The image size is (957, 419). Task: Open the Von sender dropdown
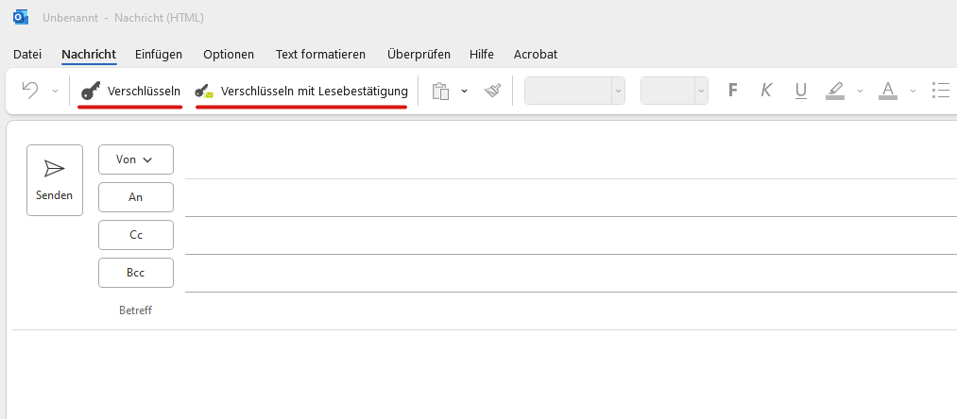pos(135,159)
